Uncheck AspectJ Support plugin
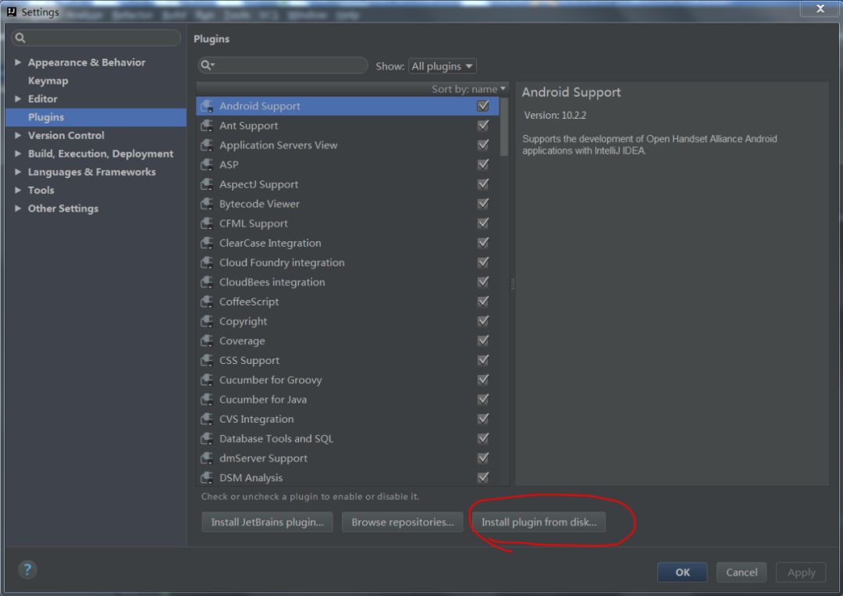The image size is (843, 596). (483, 184)
